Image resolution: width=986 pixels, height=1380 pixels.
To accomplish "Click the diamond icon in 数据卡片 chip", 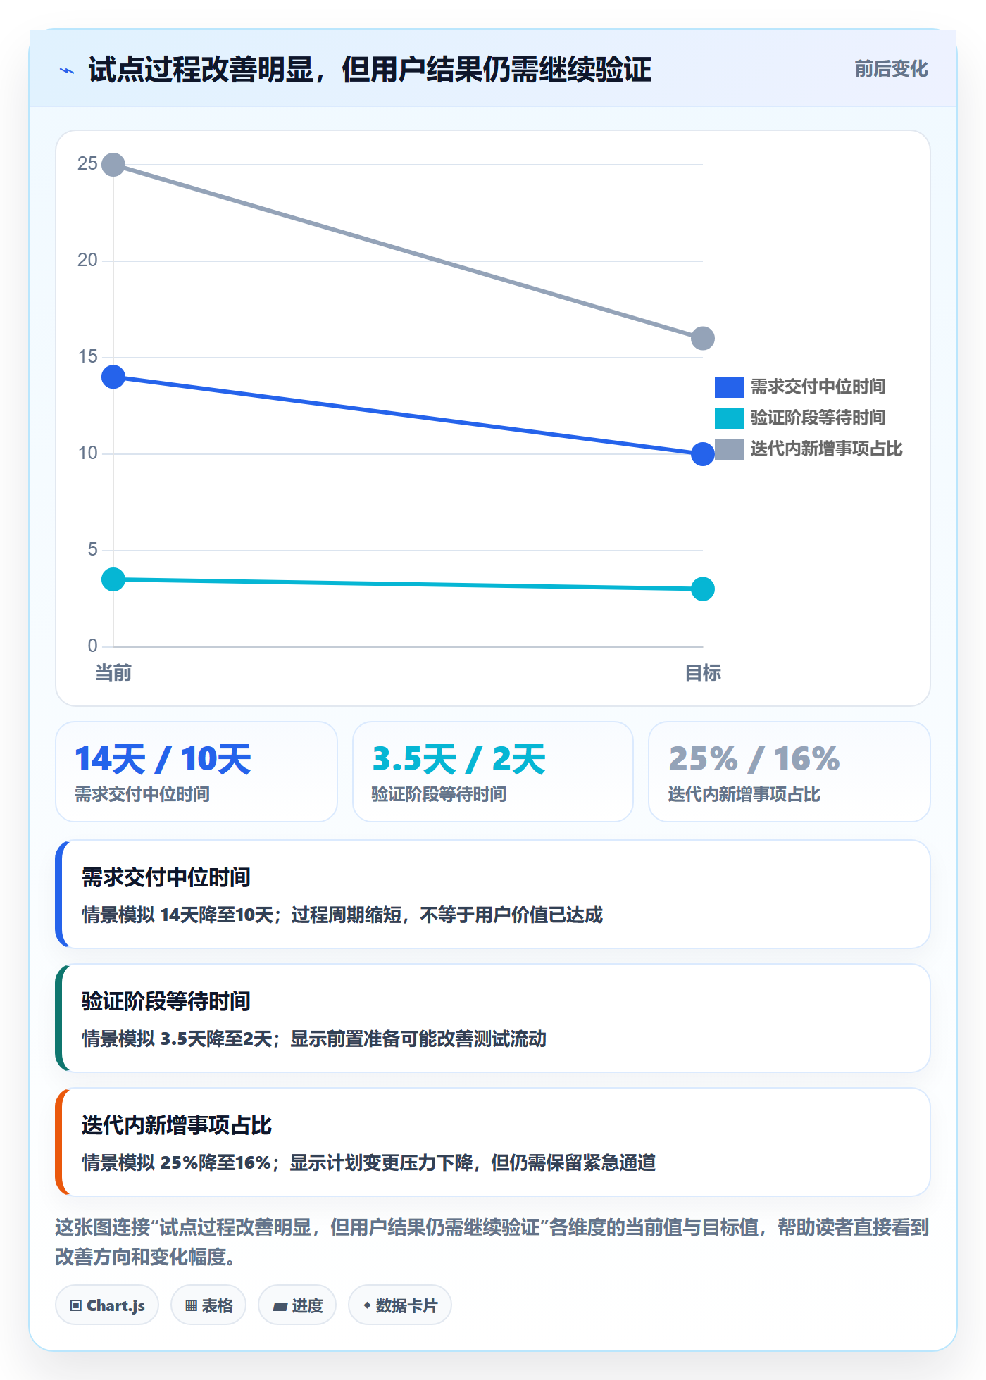I will pyautogui.click(x=367, y=1305).
